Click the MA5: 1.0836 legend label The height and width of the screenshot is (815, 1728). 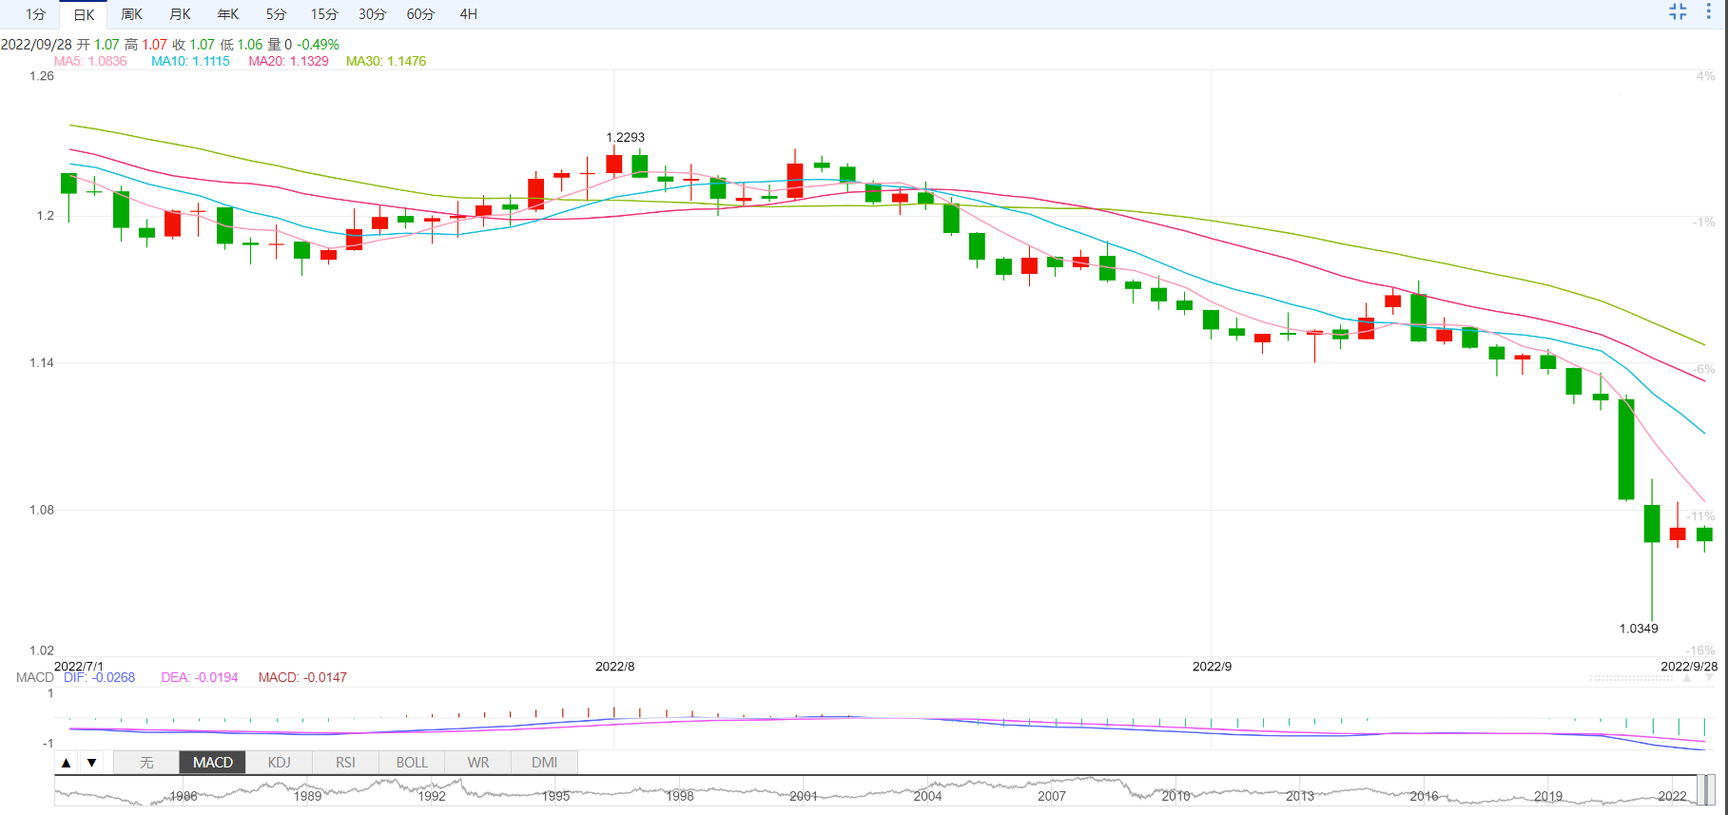[x=90, y=61]
